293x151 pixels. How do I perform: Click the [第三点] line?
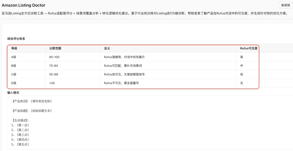(20, 135)
